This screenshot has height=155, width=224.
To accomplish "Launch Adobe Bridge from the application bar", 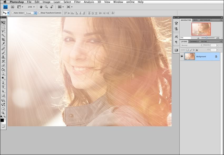I will pos(13,7).
